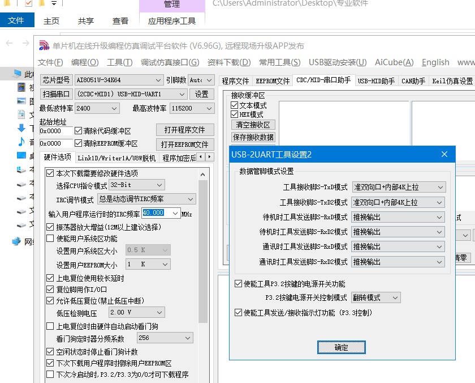Viewport: 475px width, 383px height.
Task: Click the Explorer back navigation arrow
Action: click(9, 44)
